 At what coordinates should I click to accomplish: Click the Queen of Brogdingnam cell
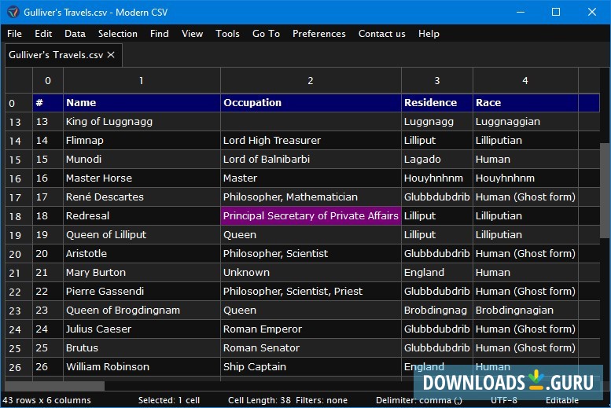point(142,311)
